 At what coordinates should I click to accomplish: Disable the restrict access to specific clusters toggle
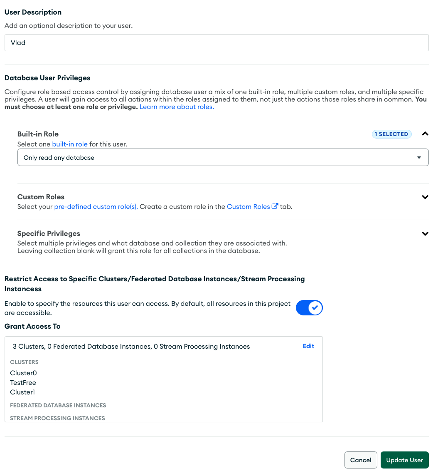[309, 307]
